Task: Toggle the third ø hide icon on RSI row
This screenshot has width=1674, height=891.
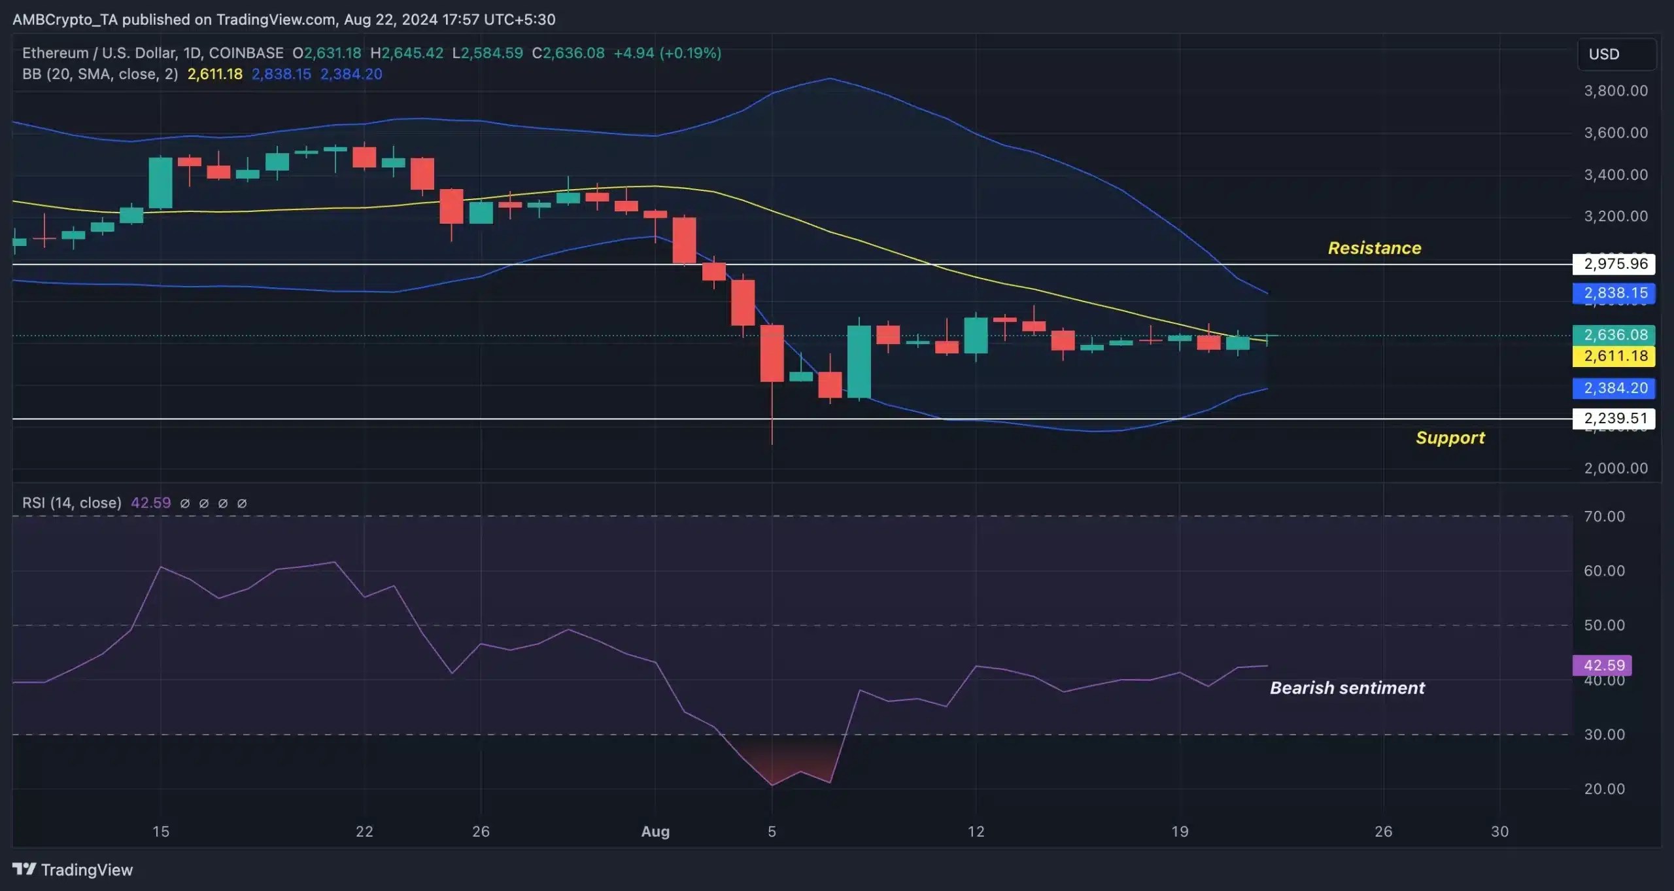Action: pos(224,503)
